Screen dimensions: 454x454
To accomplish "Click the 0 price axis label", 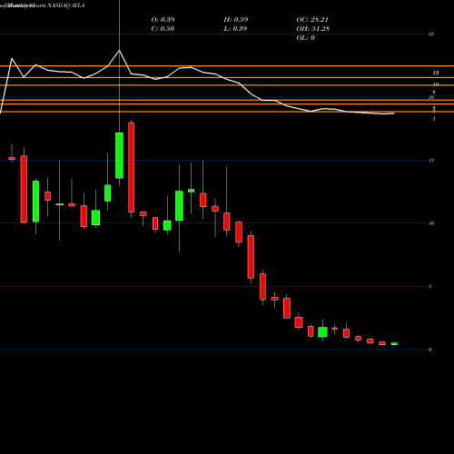I will point(429,350).
